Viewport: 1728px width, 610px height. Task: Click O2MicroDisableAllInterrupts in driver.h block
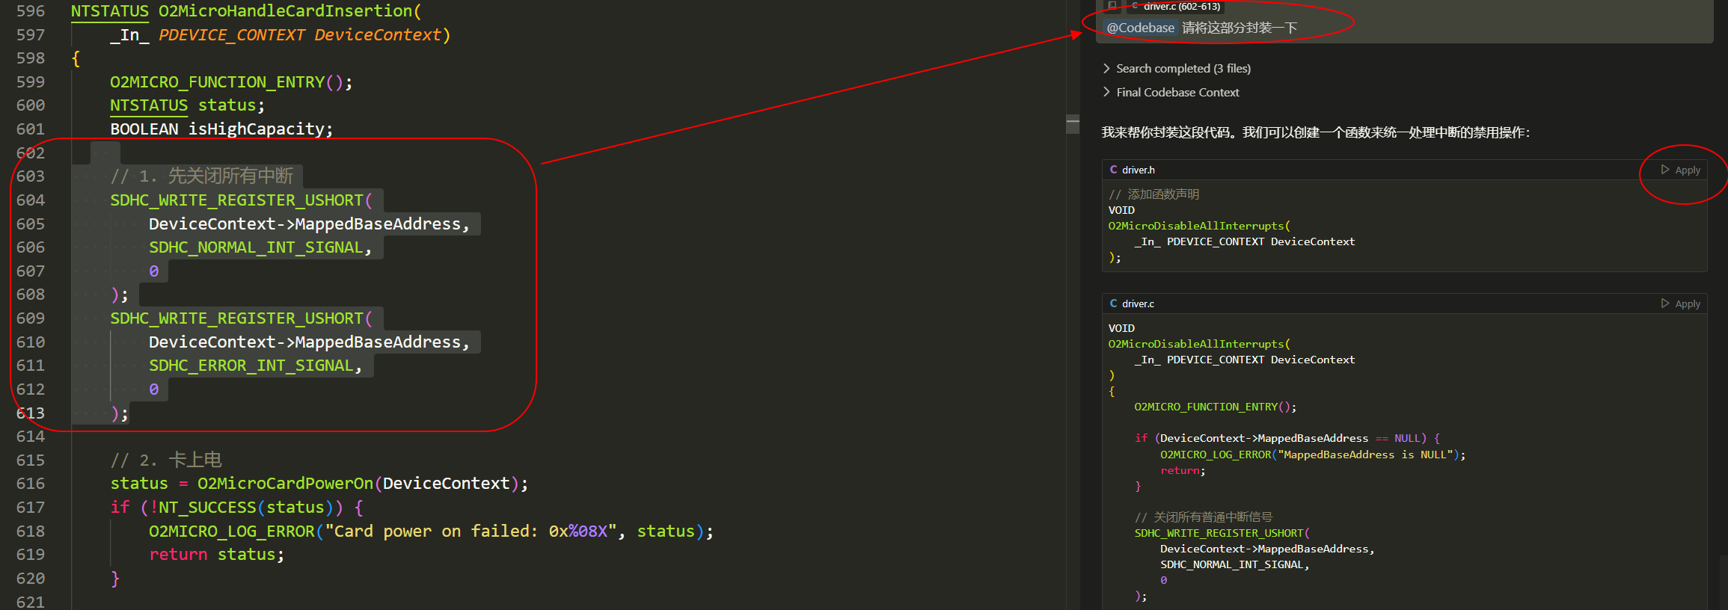(x=1196, y=226)
